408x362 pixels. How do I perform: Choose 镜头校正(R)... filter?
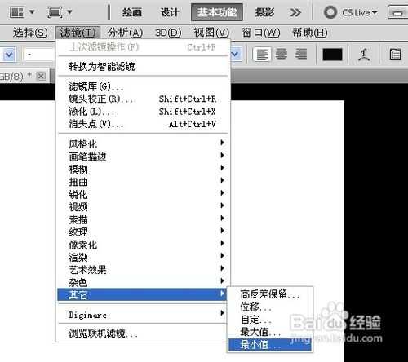[x=144, y=99]
